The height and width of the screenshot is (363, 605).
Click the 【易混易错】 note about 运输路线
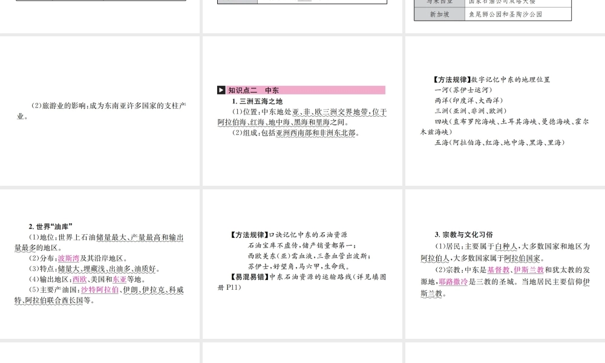[302, 282]
